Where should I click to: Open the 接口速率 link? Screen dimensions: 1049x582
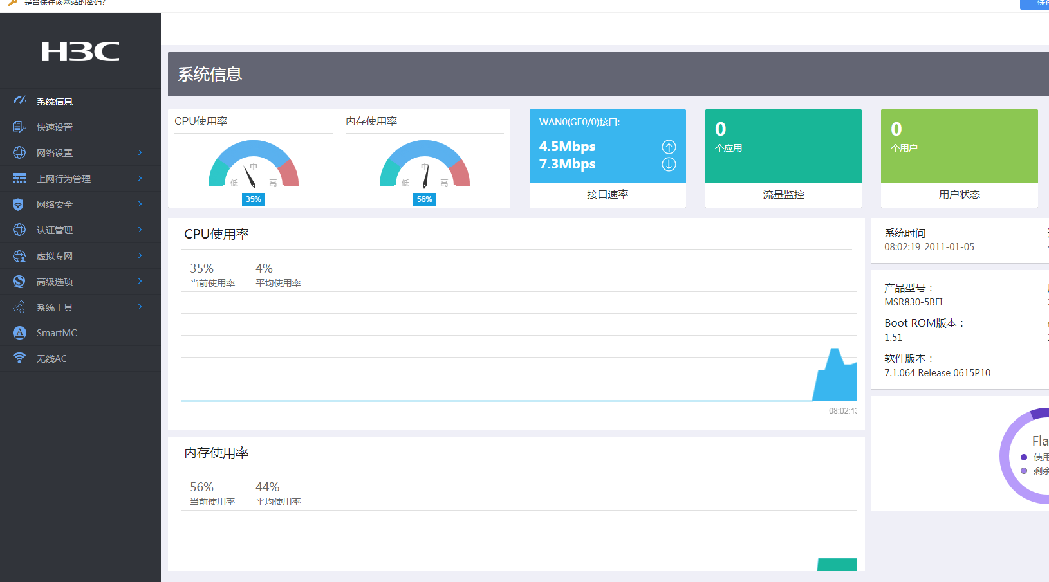(608, 194)
